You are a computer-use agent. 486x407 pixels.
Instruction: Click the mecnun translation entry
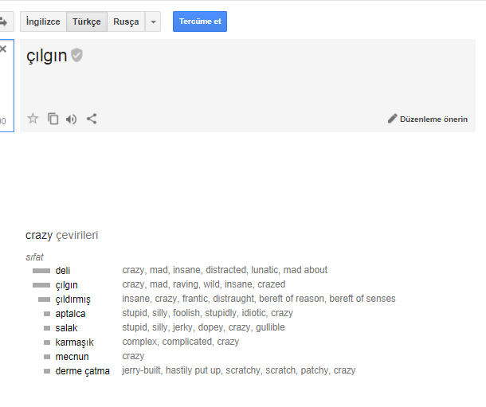(x=72, y=357)
